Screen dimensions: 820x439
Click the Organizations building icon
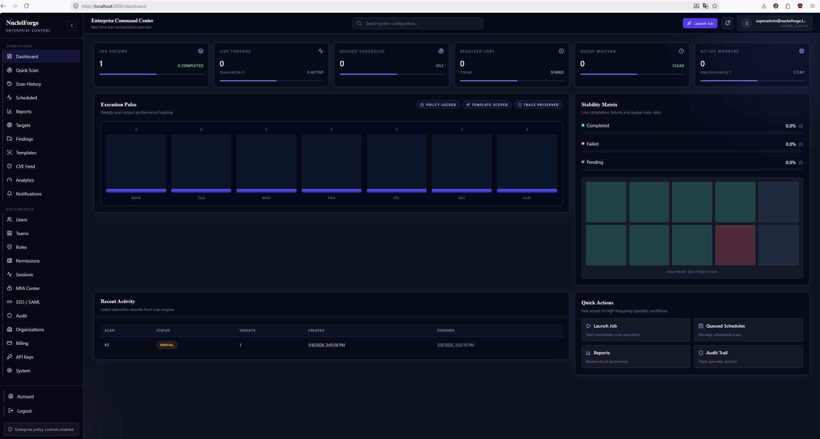(9, 329)
